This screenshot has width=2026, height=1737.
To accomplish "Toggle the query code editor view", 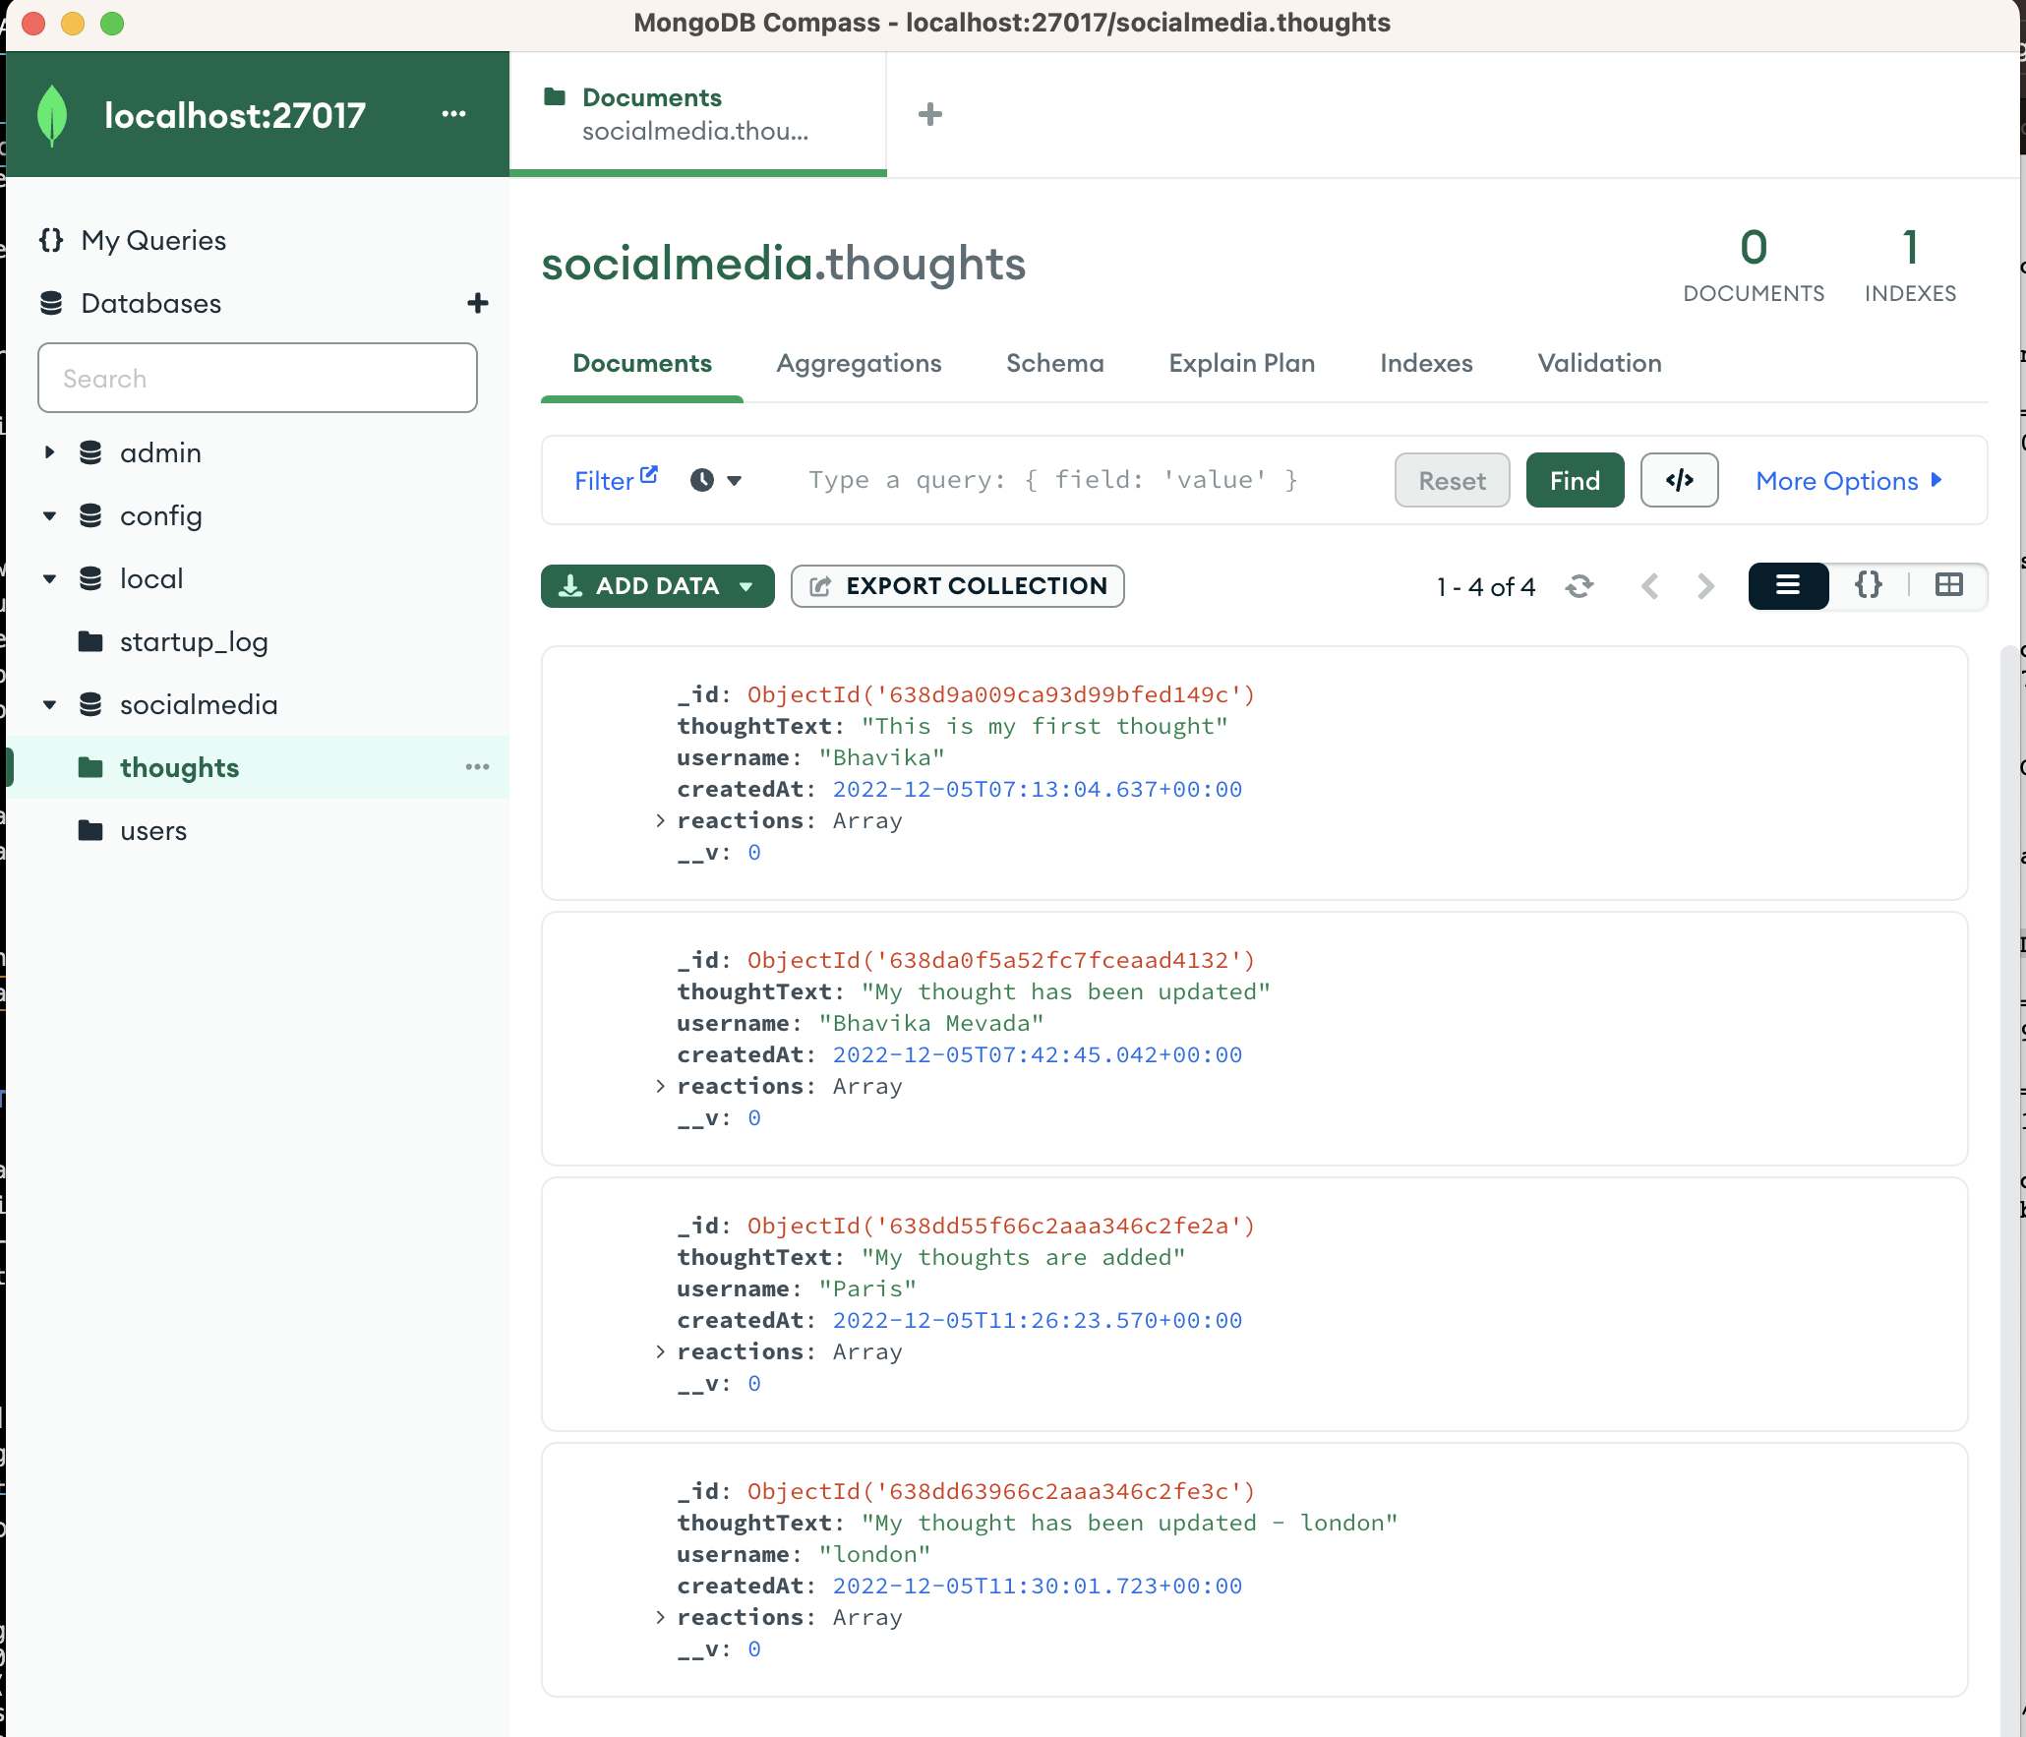I will tap(1679, 480).
